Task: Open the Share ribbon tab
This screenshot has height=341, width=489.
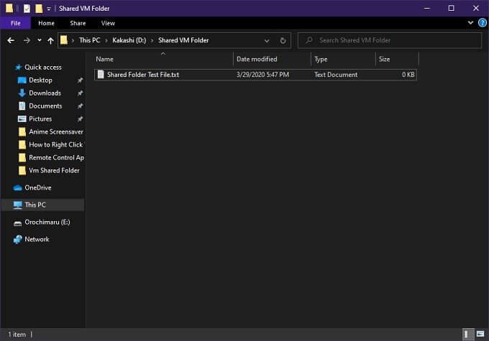Action: (x=78, y=23)
